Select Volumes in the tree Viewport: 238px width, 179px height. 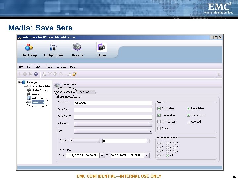[x=36, y=94]
